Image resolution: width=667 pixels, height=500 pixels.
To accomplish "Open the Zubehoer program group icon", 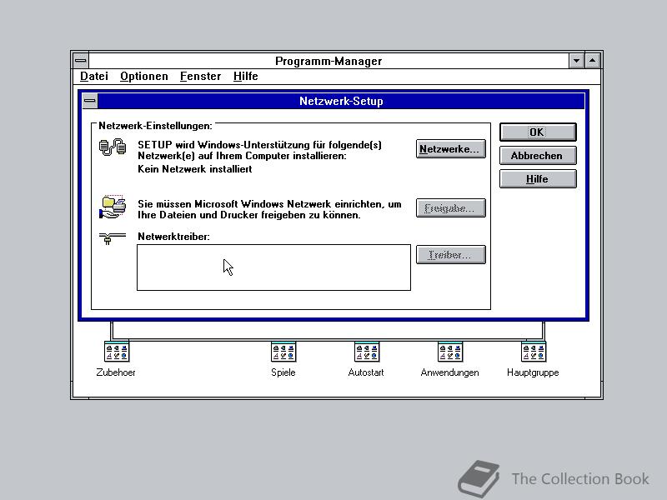I will click(x=117, y=352).
